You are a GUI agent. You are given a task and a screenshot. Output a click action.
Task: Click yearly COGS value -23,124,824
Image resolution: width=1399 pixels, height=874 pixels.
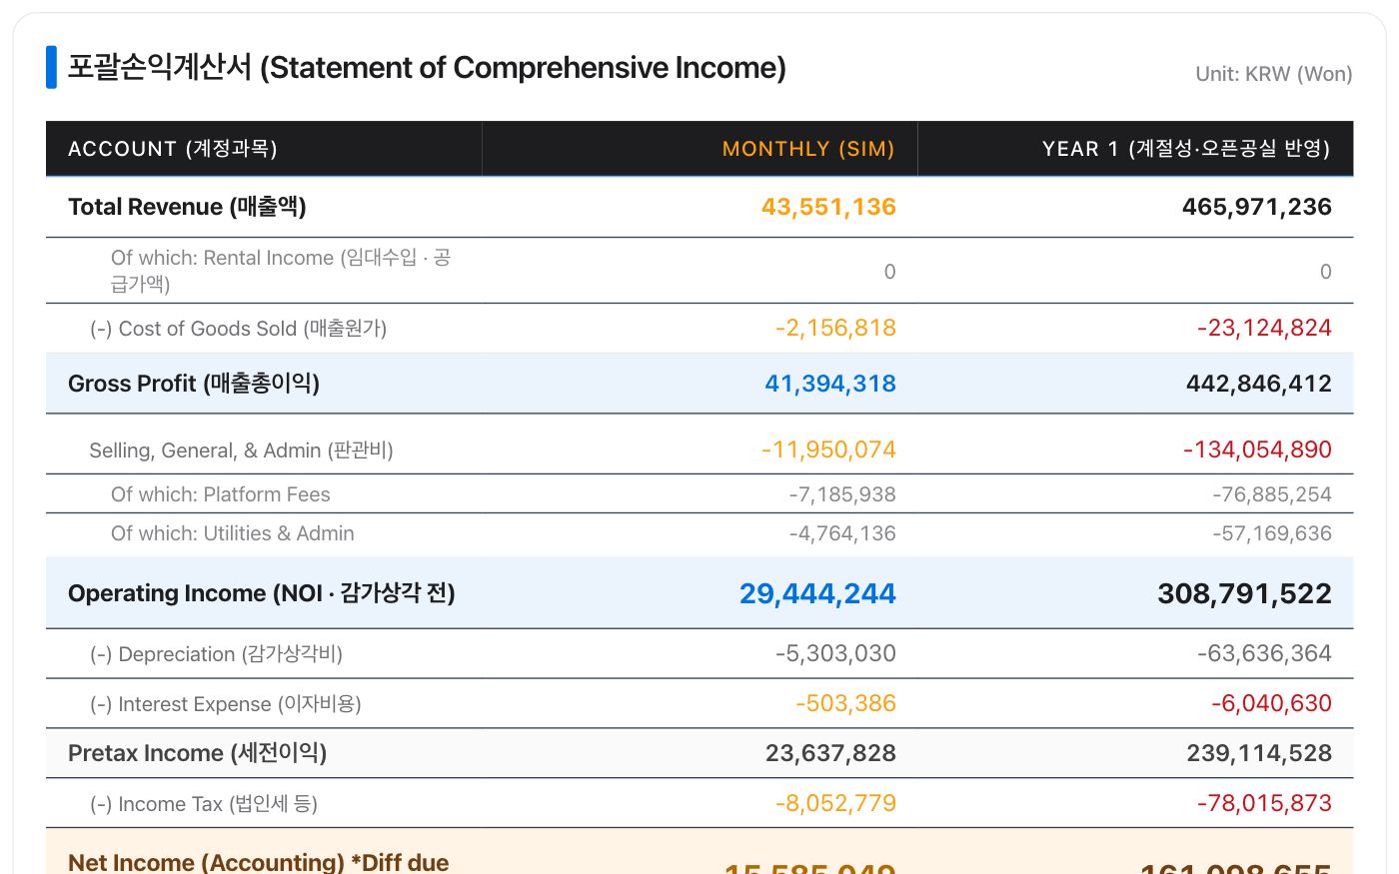(1264, 328)
